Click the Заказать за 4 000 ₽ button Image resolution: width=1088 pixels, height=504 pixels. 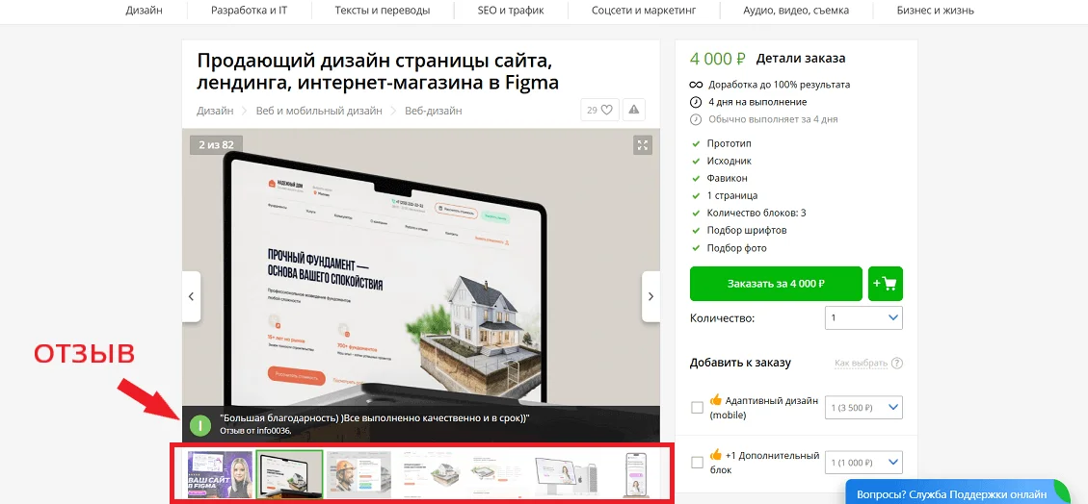(x=776, y=284)
